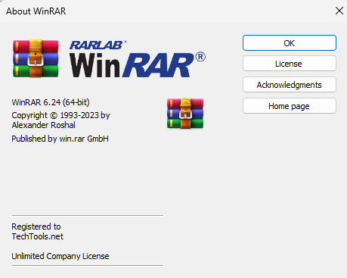Click the "Registered to" label
Viewport: 347px width, 278px height.
36,226
